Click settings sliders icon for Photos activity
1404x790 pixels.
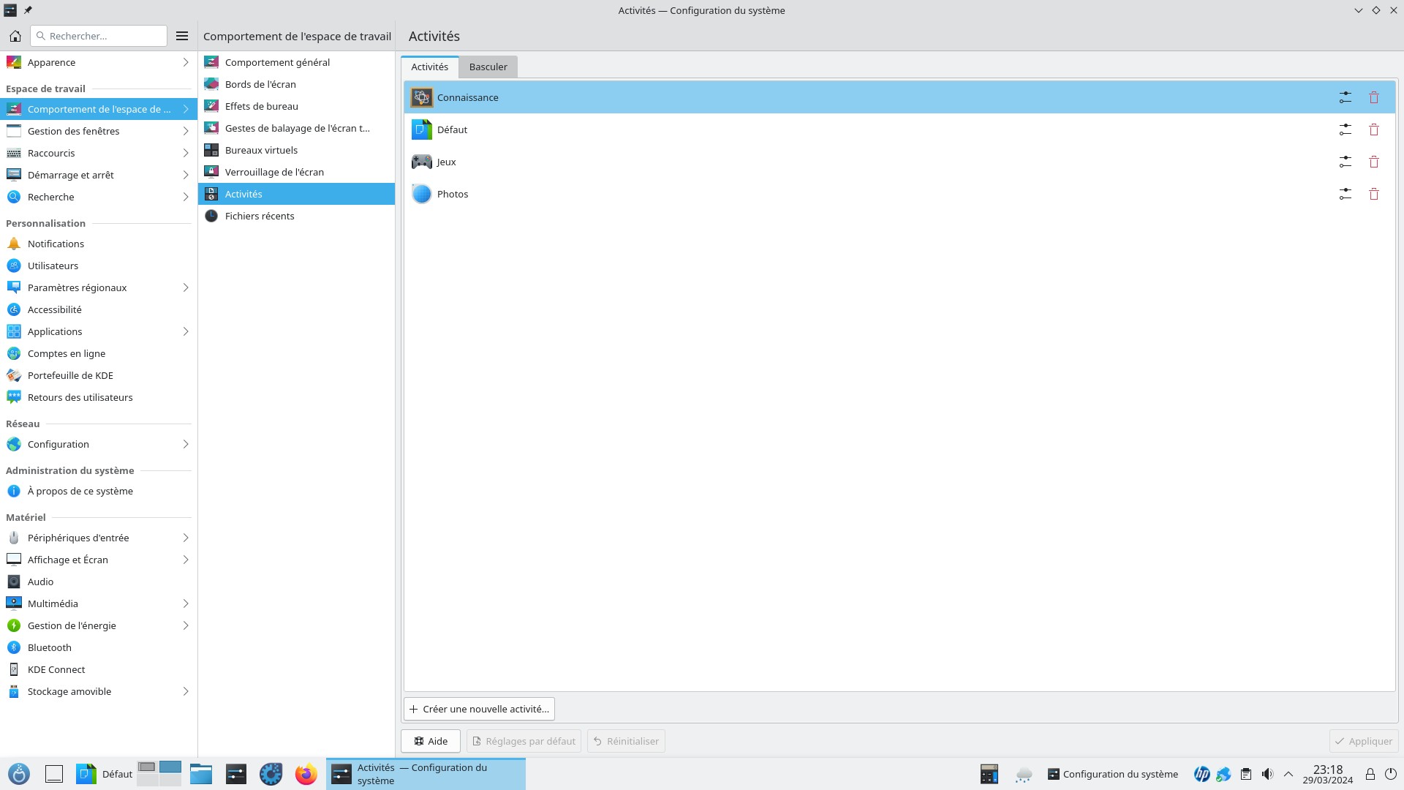pyautogui.click(x=1345, y=194)
